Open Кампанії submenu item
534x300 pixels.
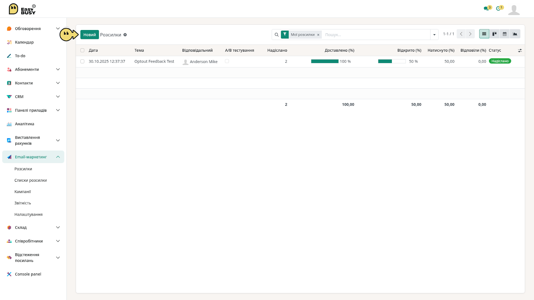tap(23, 192)
